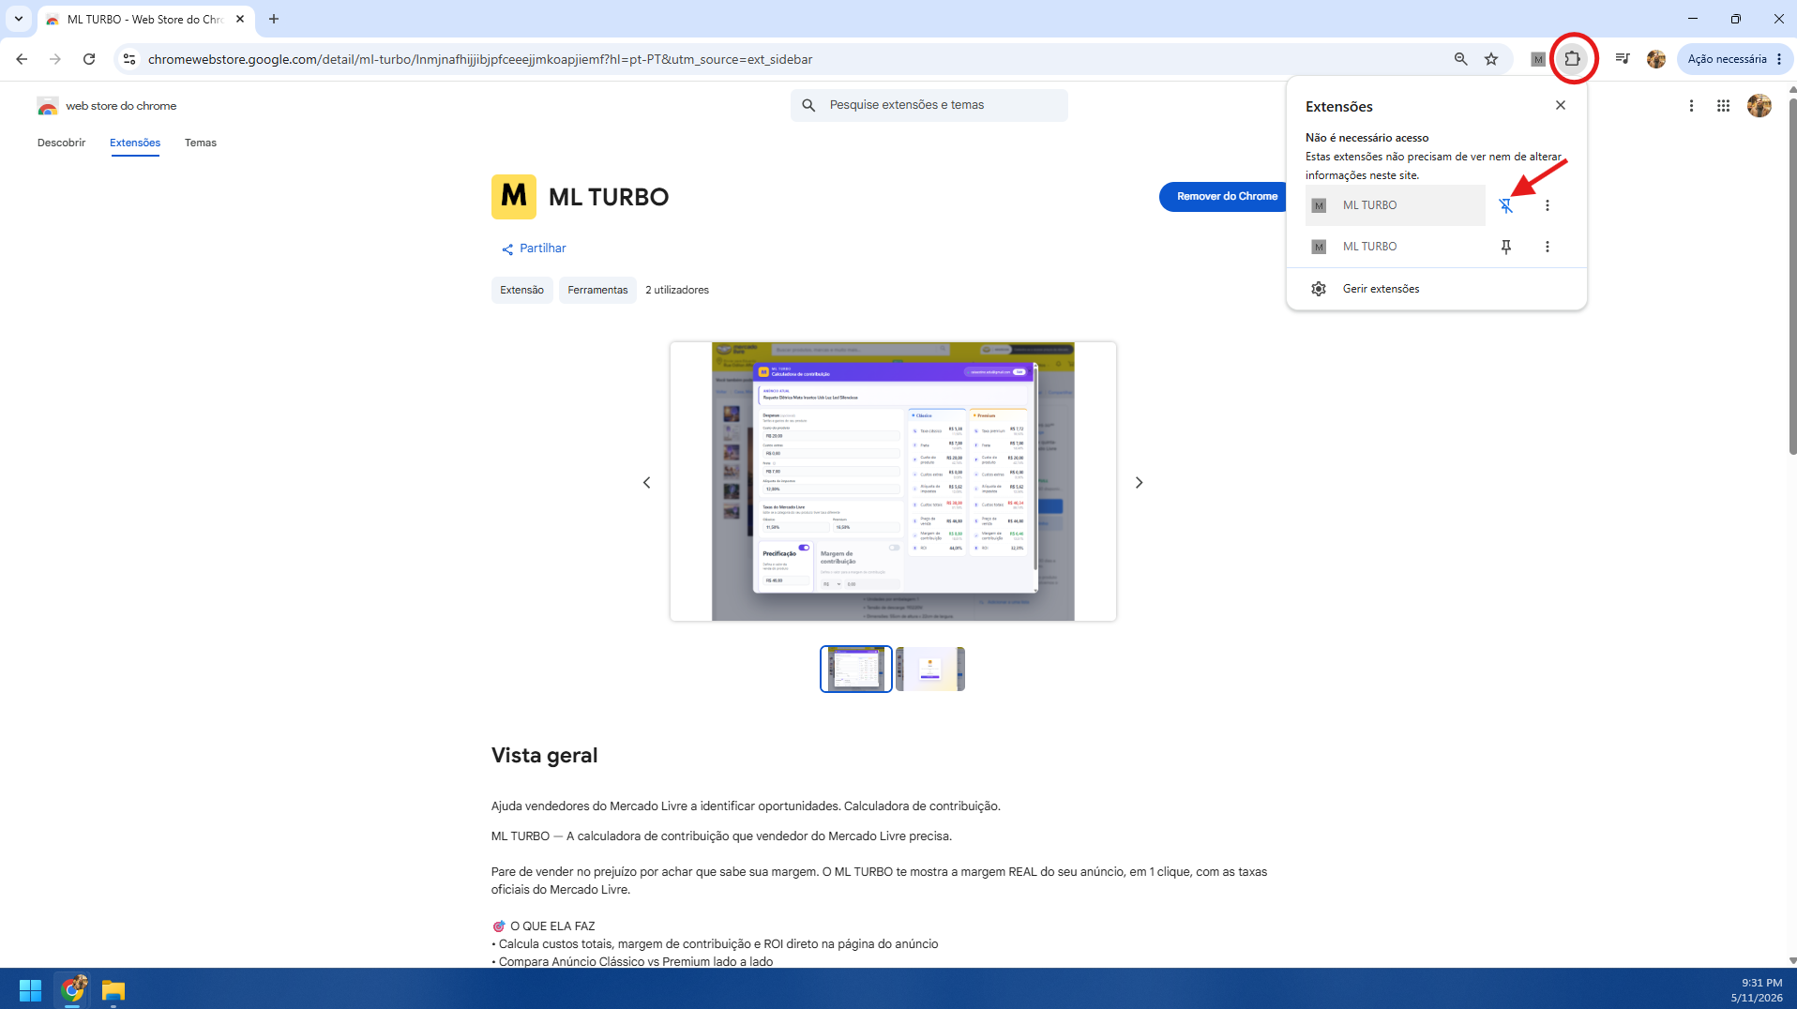Click the Vista geral heading
1797x1009 pixels.
[x=544, y=756]
